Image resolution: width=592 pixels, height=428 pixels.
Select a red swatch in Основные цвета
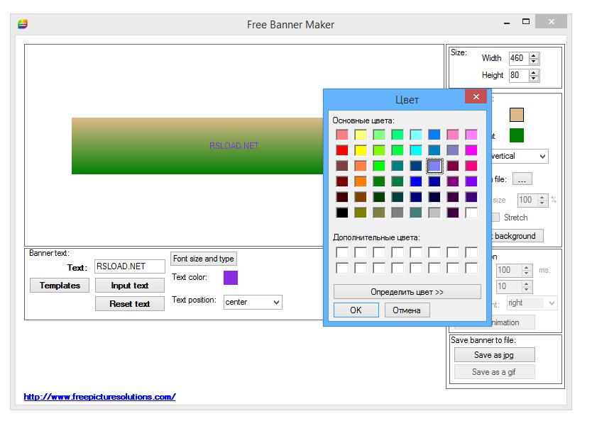coord(342,150)
